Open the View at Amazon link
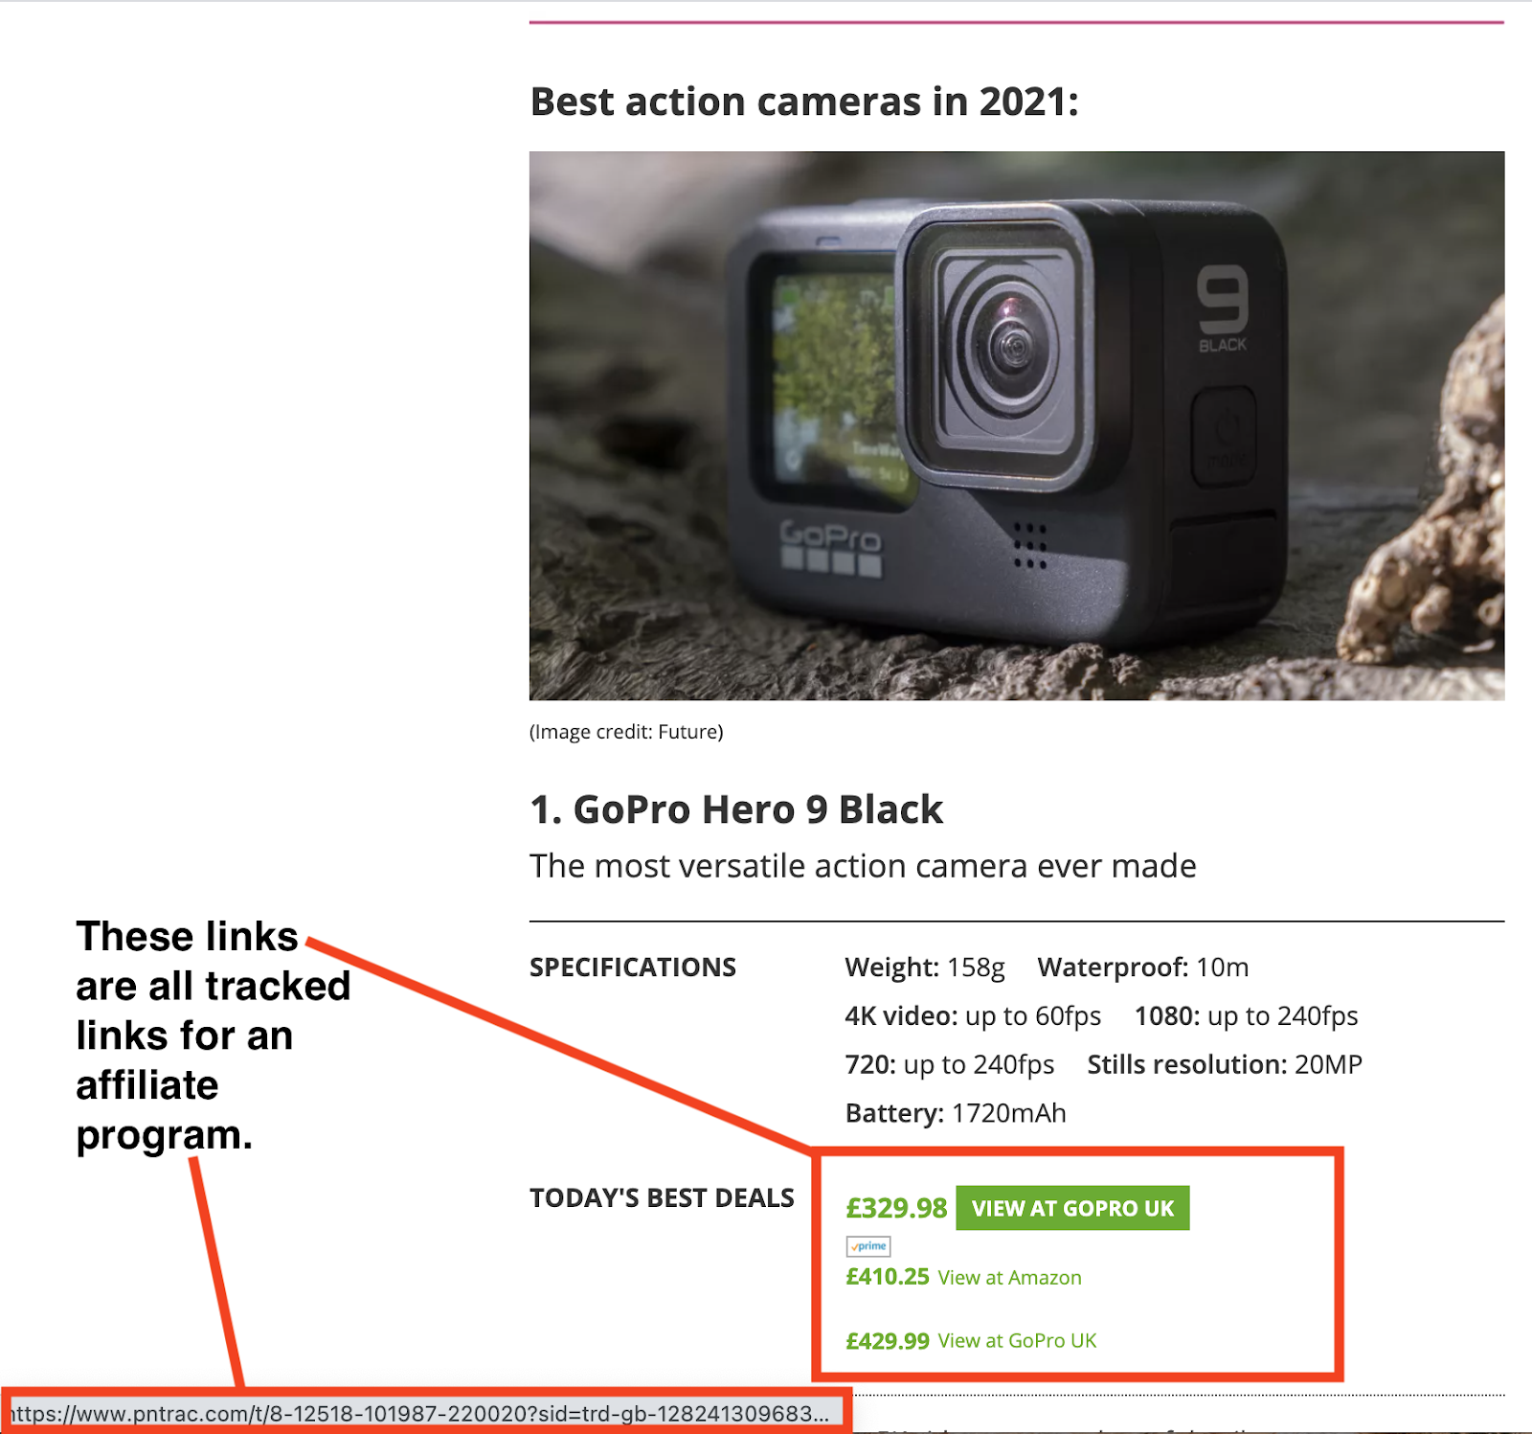This screenshot has height=1434, width=1532. pos(1009,1278)
